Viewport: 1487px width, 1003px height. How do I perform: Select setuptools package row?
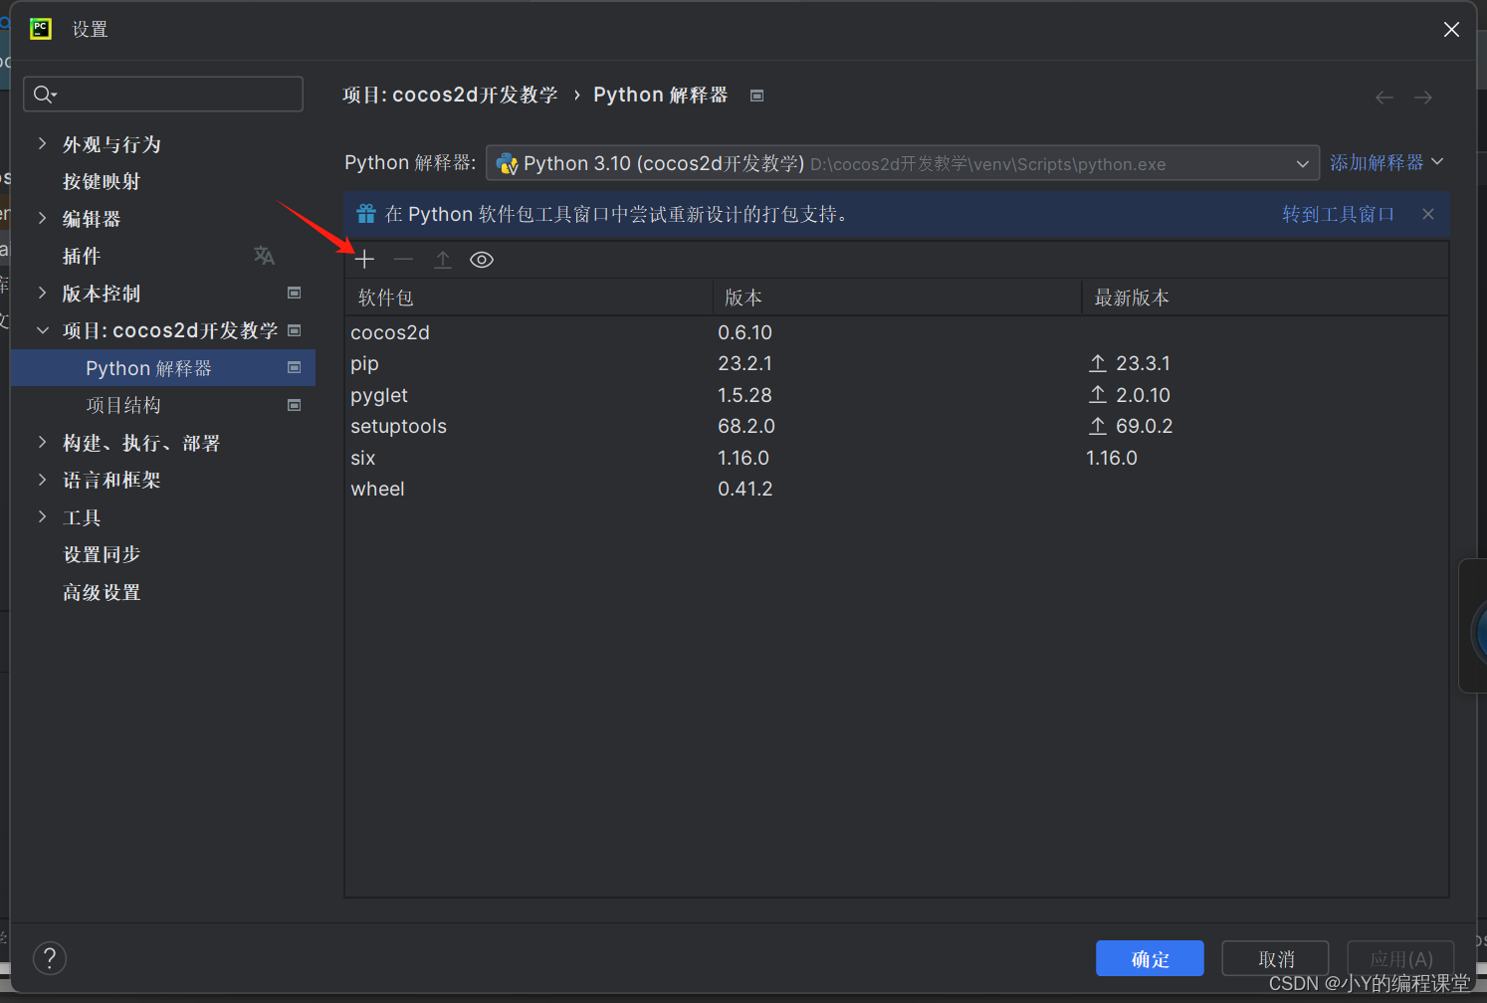coord(896,426)
